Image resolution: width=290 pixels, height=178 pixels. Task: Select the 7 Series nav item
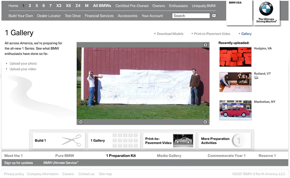pos(50,6)
